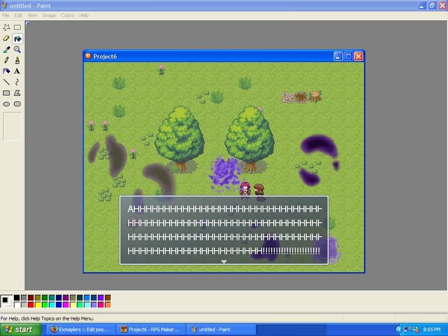Viewport: 448px width, 336px height.
Task: Choose the Pencil tool
Action: [7, 60]
